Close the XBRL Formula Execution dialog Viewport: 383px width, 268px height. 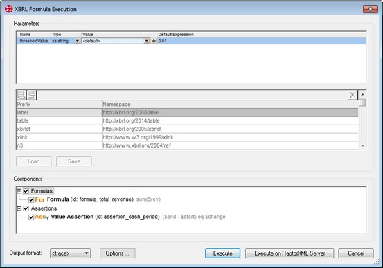point(371,9)
